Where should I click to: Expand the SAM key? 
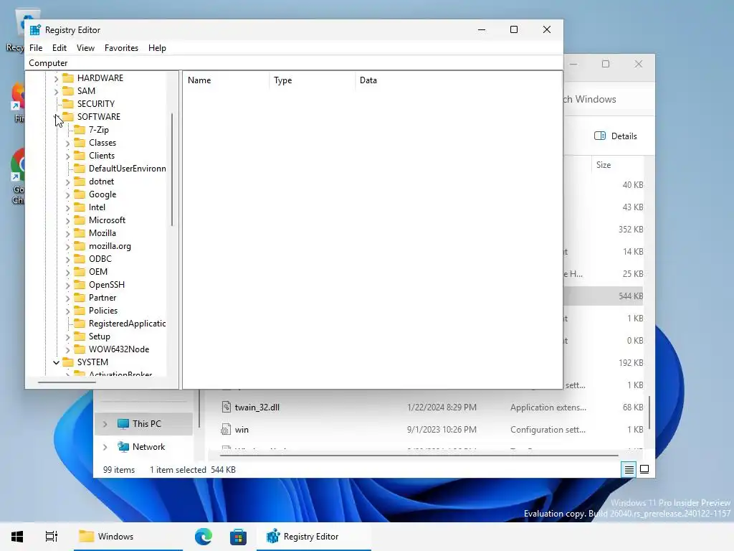(x=56, y=91)
